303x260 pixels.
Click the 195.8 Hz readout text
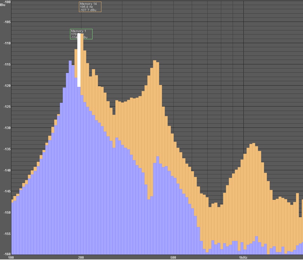87,7
